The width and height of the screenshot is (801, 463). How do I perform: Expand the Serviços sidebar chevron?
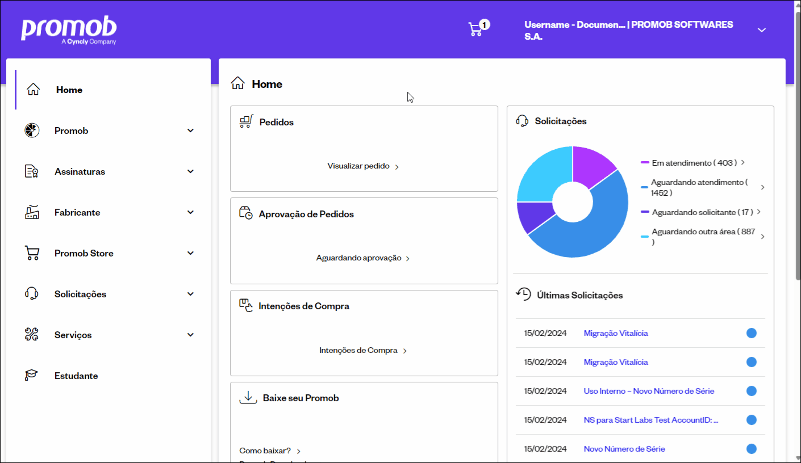point(190,335)
